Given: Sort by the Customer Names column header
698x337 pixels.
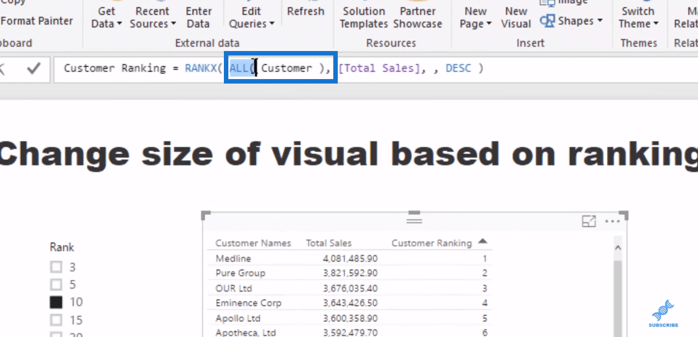Looking at the screenshot, I should (253, 243).
